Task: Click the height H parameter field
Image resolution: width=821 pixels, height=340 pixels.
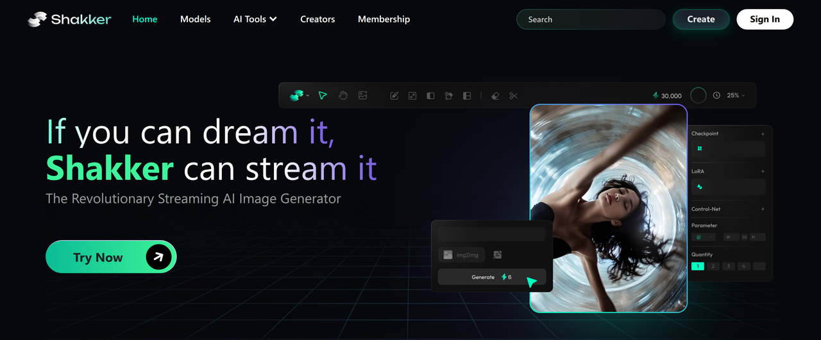Action: (758, 237)
